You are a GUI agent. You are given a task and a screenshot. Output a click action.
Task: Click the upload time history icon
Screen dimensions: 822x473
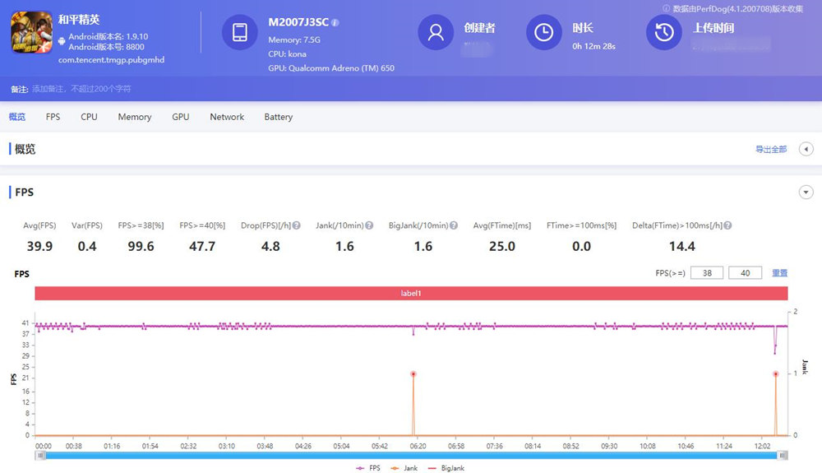[x=663, y=33]
